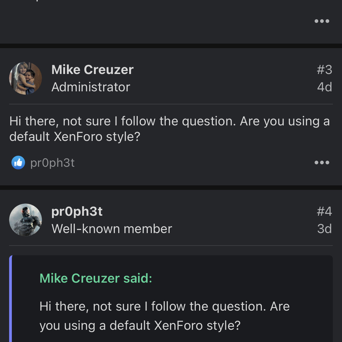Screen dimensions: 342x342
Task: Open Mike Creuzer's avatar picture
Action: [25, 78]
